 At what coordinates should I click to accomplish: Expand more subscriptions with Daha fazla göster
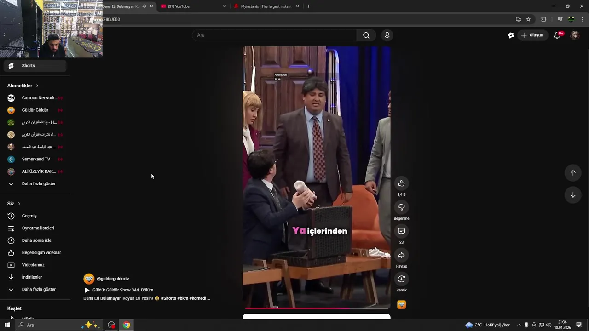pos(35,184)
